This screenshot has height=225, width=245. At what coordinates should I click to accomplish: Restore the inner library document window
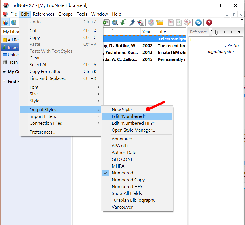(x=234, y=15)
